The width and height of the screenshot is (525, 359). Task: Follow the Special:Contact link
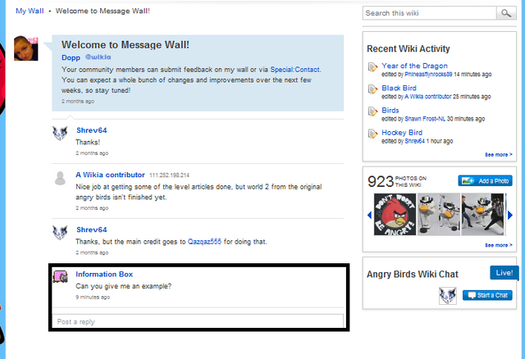pos(294,70)
